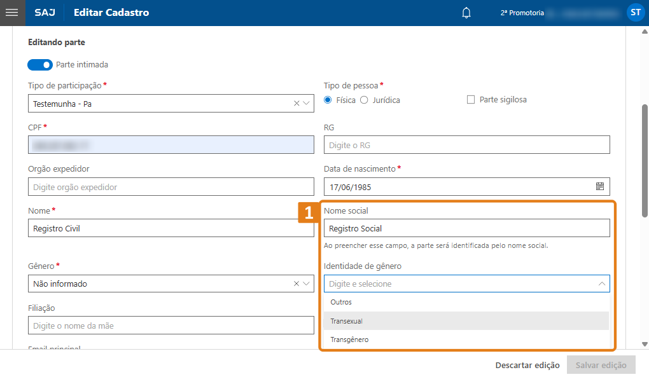Clear the Gênero field value
The image size is (649, 377).
(x=297, y=284)
